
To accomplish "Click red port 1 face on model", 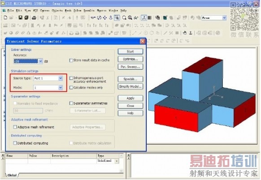I will pos(176,118).
